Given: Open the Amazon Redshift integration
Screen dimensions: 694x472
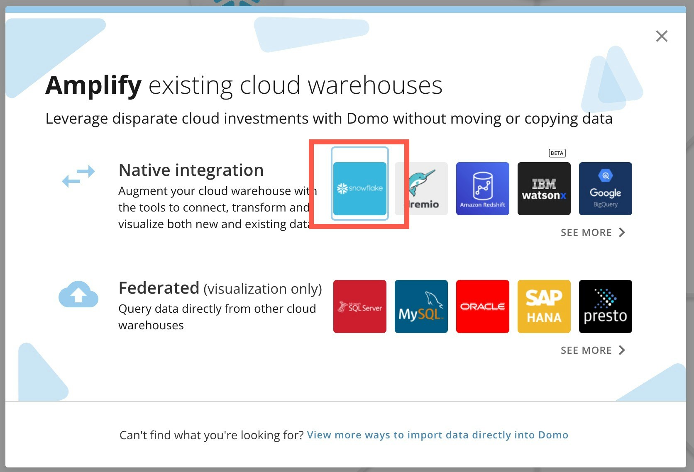Looking at the screenshot, I should tap(483, 189).
